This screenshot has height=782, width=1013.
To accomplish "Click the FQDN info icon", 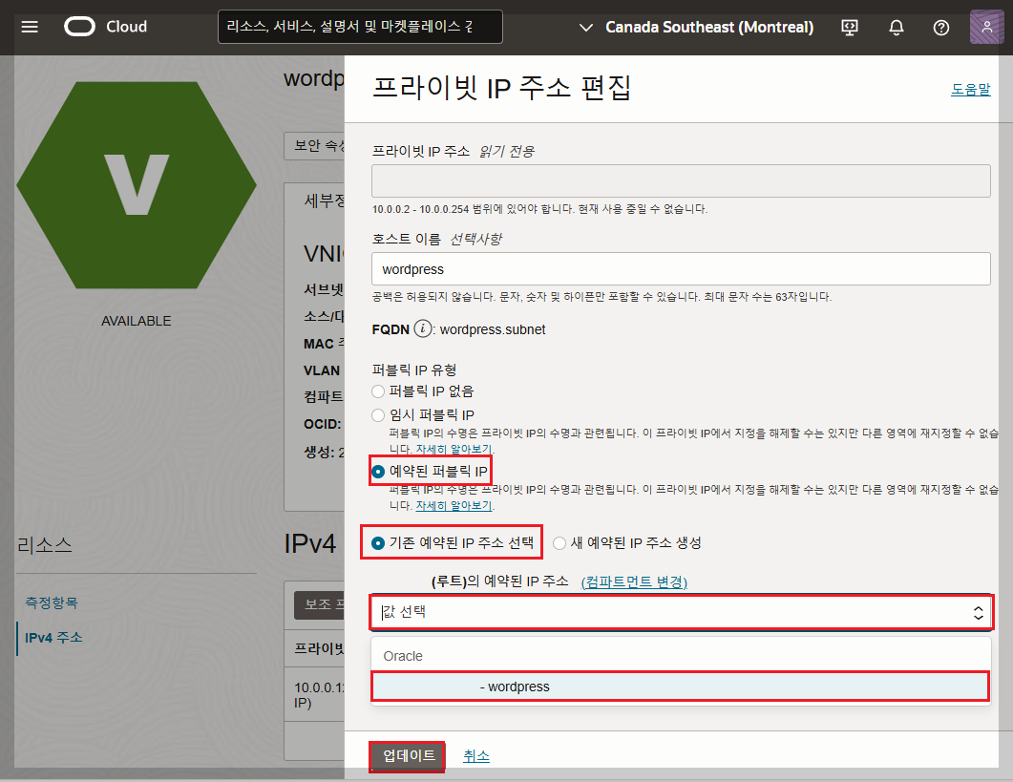I will 423,329.
